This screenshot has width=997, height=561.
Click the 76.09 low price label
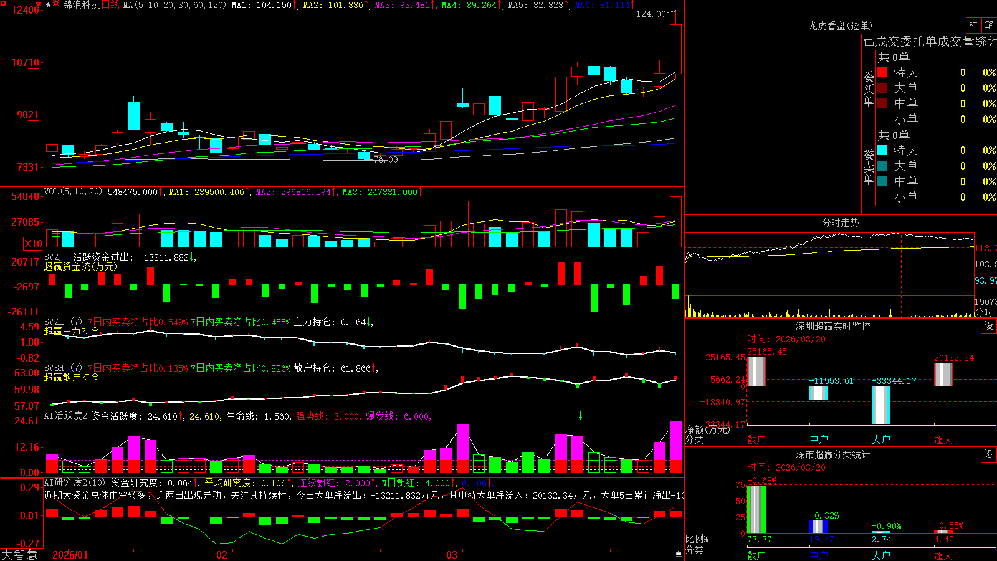coord(385,160)
